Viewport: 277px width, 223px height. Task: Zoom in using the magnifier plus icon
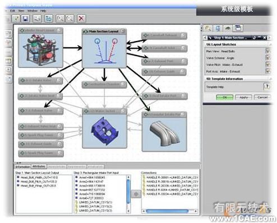tap(60, 19)
